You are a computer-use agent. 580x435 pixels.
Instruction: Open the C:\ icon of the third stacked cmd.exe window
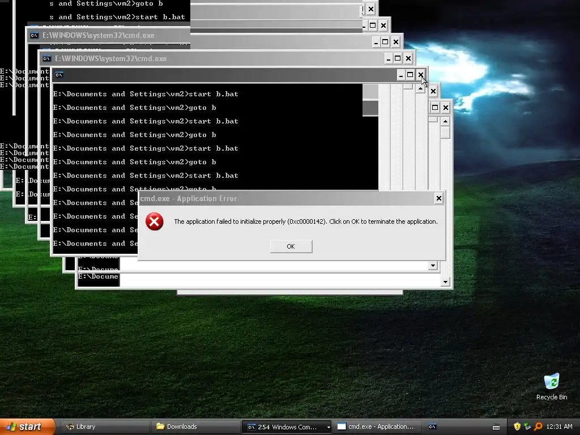click(34, 36)
